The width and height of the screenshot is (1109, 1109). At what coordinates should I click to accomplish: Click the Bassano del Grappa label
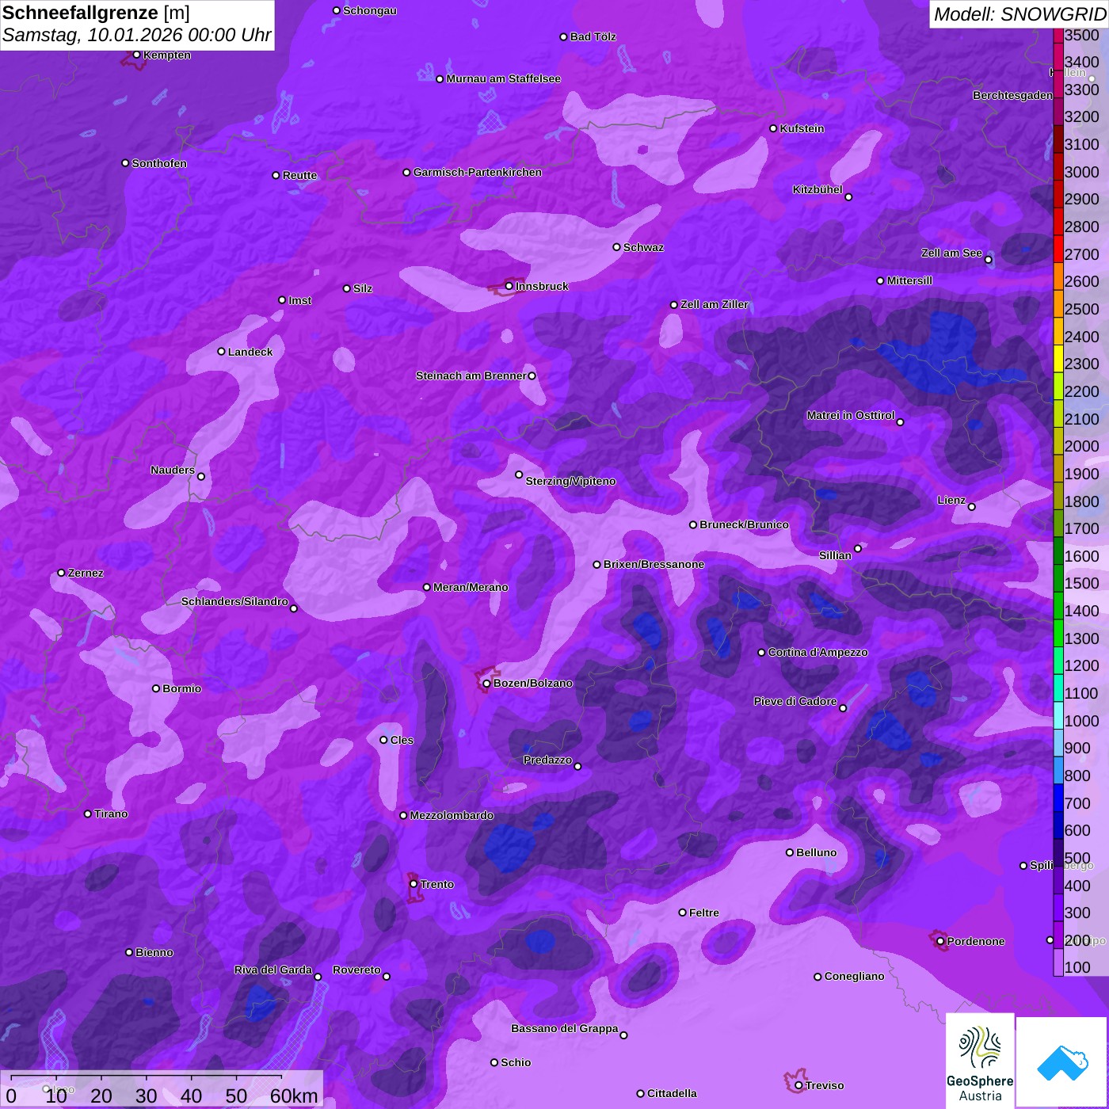pos(565,1028)
